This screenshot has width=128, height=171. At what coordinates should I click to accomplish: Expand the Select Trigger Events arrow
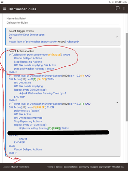[x=117, y=37]
